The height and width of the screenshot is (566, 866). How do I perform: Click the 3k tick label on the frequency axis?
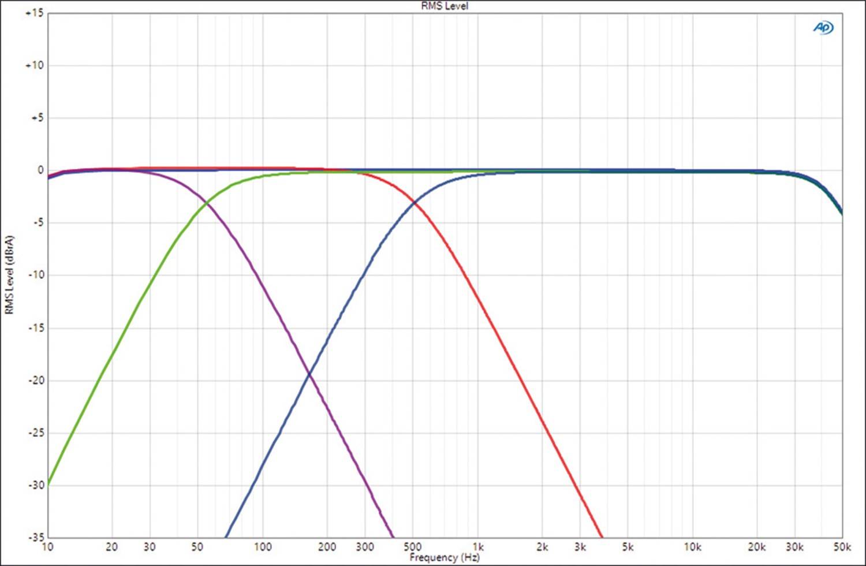580,547
